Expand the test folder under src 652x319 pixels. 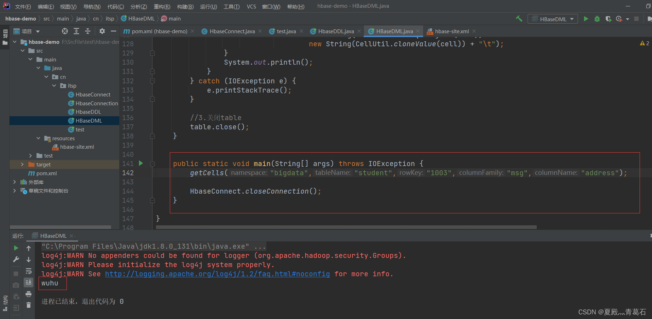[x=30, y=155]
